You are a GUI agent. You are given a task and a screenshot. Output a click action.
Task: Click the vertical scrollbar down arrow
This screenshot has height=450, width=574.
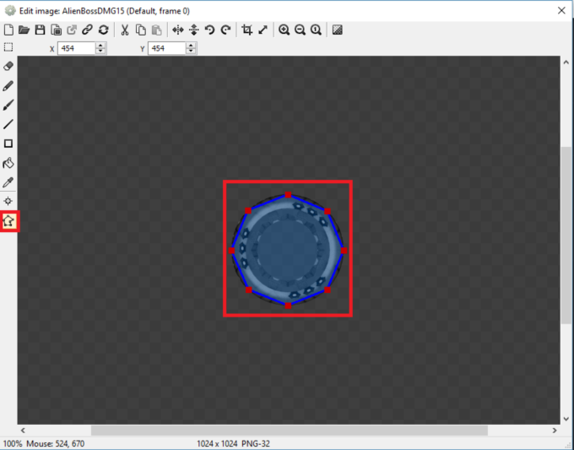coord(566,419)
